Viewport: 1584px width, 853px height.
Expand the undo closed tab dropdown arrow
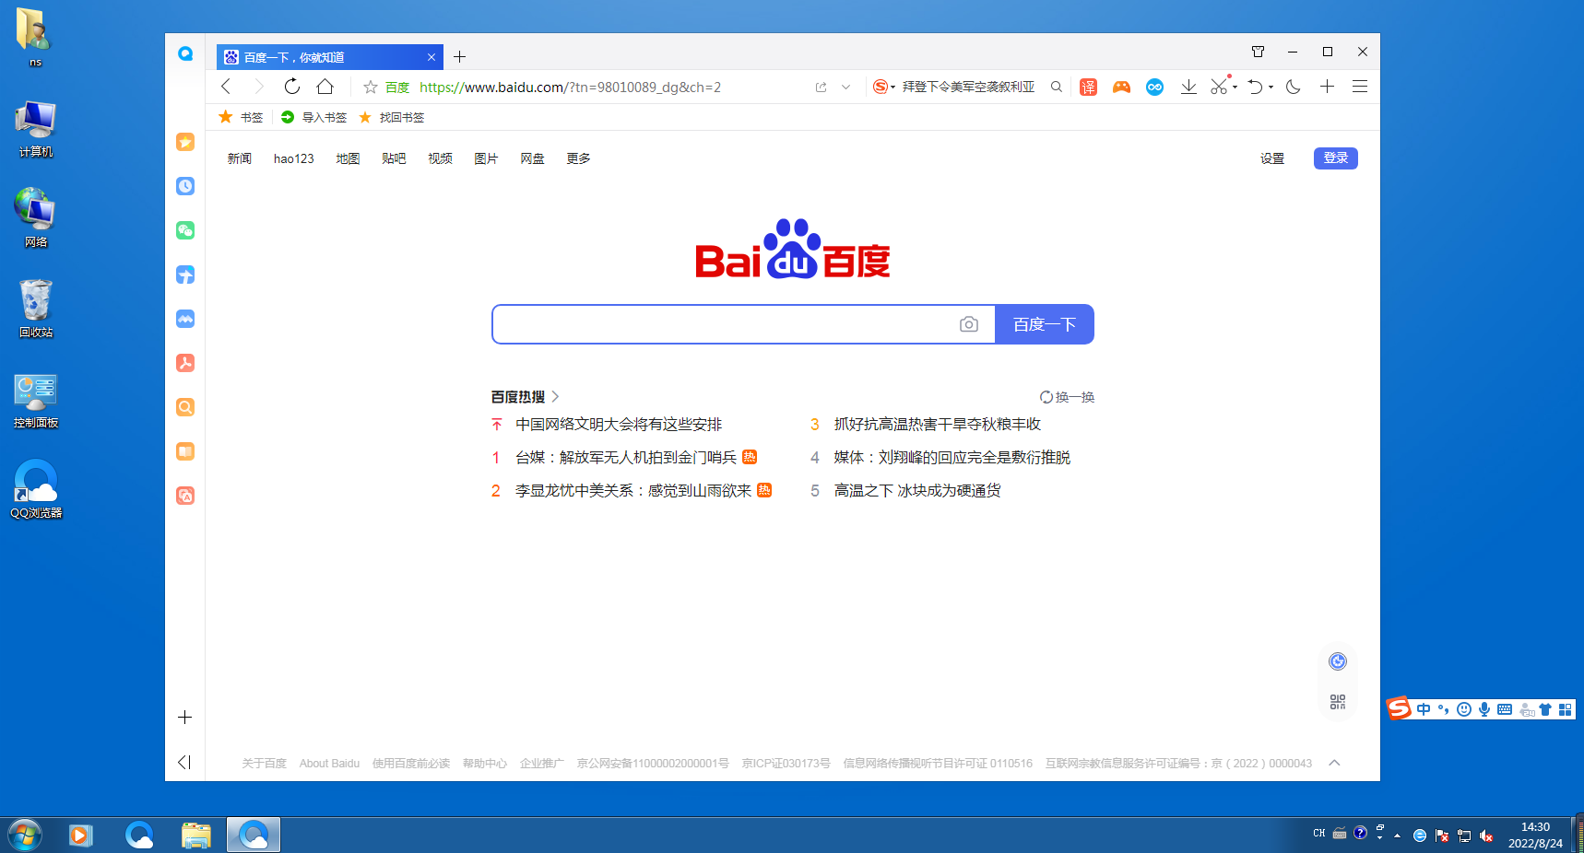click(1271, 88)
